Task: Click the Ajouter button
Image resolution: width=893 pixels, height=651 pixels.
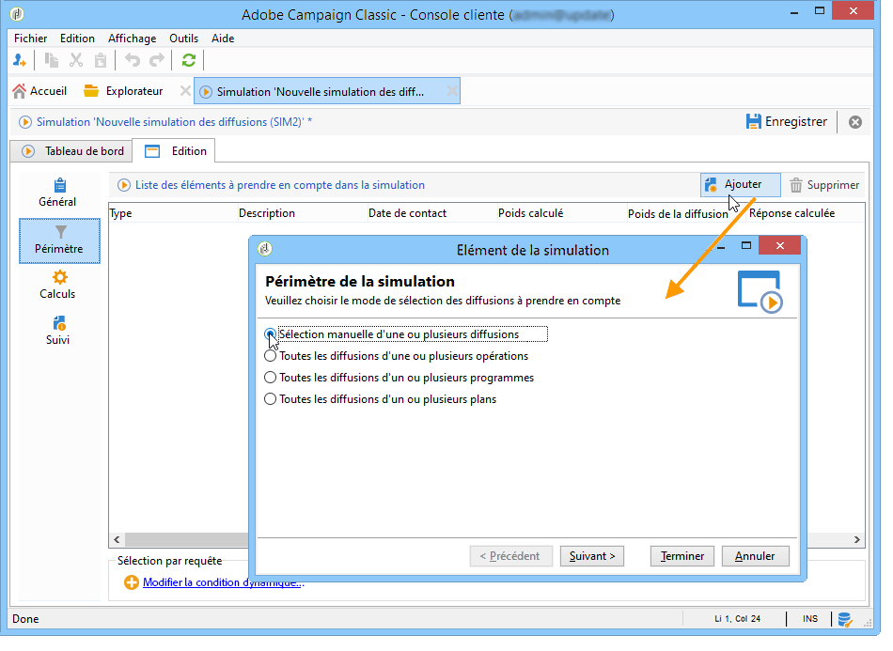Action: 740,185
